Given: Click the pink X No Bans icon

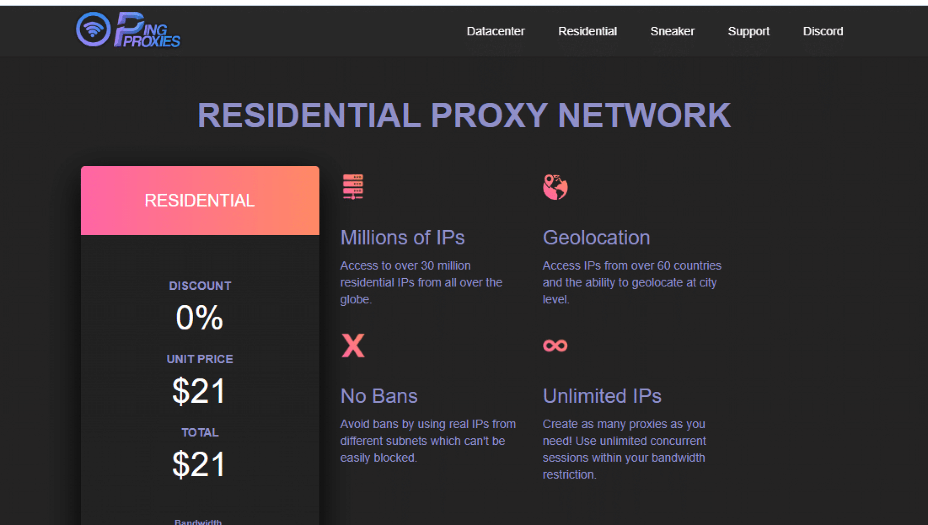Looking at the screenshot, I should click(x=353, y=346).
